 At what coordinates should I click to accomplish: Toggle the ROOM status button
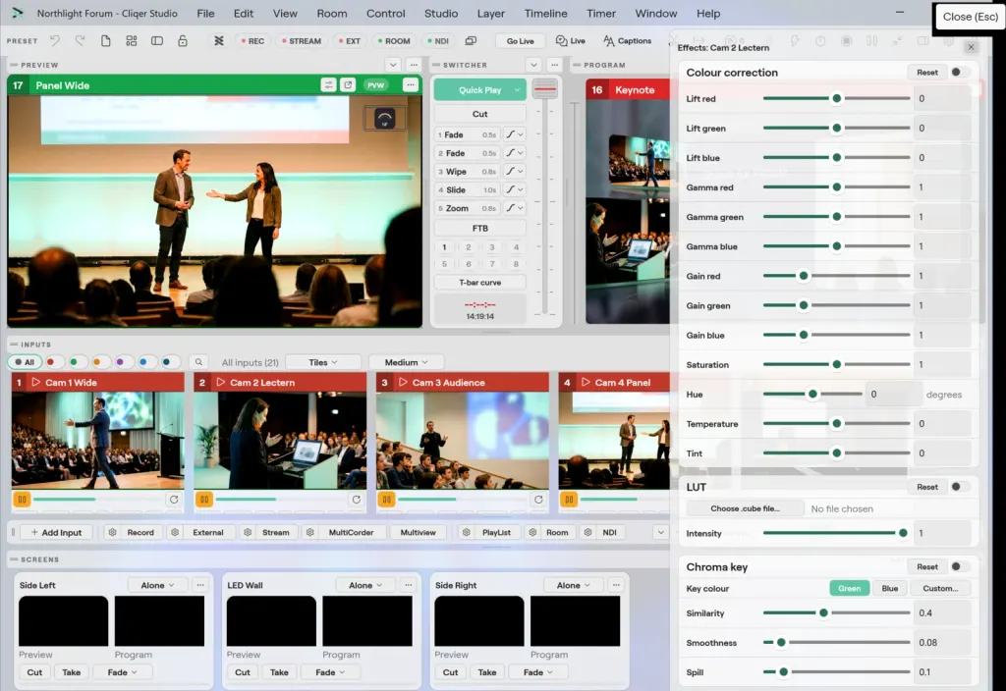(393, 40)
